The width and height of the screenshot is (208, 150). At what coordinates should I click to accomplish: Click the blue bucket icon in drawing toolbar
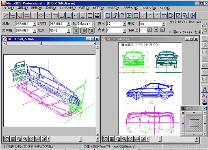[x=97, y=15]
